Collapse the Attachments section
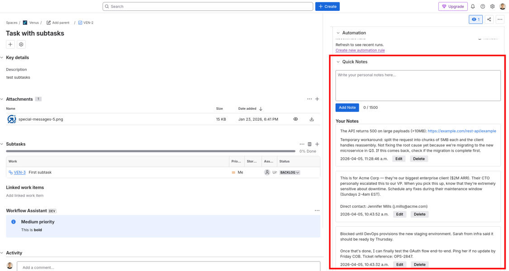509x271 pixels. [2, 99]
